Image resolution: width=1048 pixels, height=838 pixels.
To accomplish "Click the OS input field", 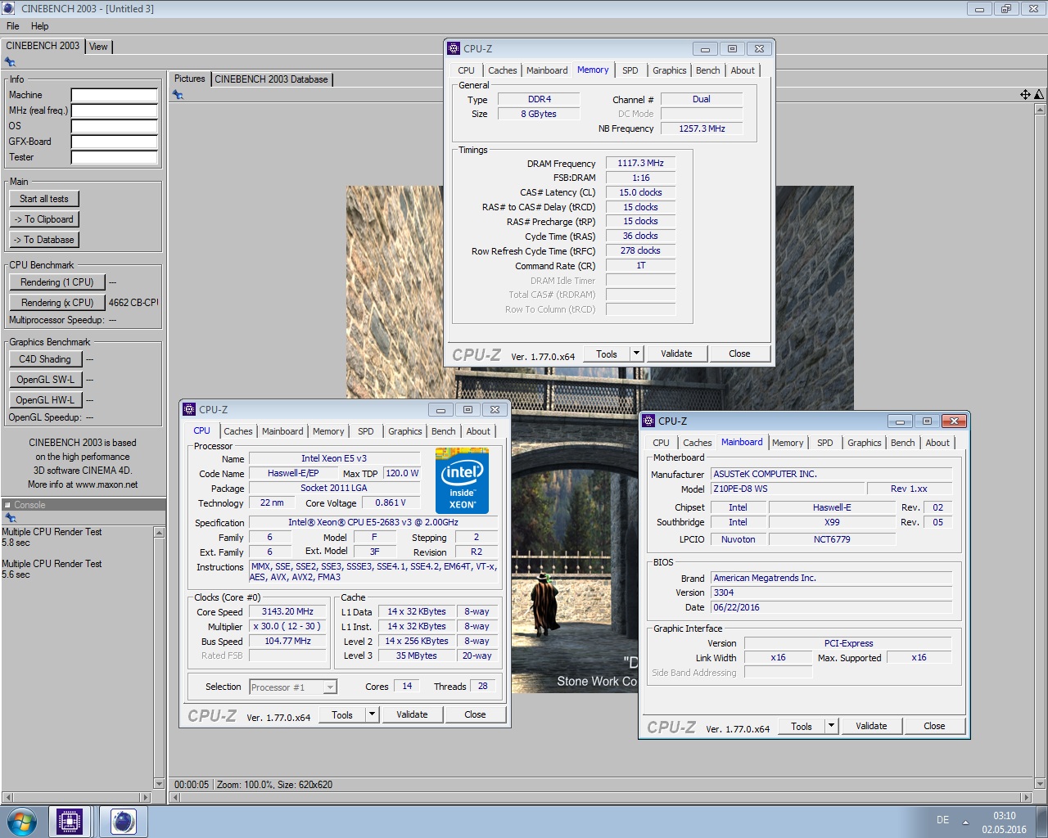I will (115, 126).
